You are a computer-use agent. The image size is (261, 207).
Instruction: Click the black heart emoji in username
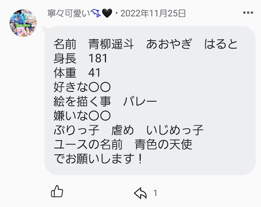coord(107,13)
